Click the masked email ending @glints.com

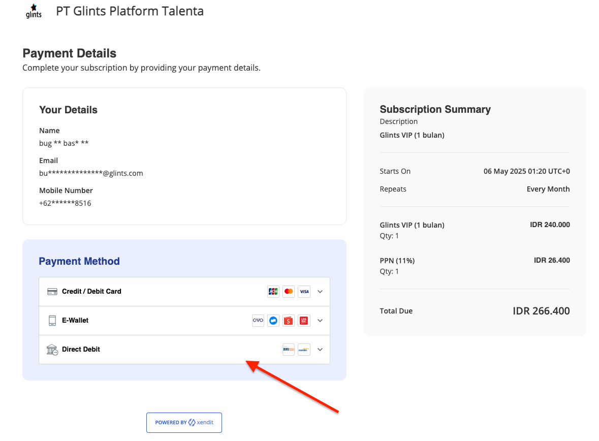pos(91,173)
